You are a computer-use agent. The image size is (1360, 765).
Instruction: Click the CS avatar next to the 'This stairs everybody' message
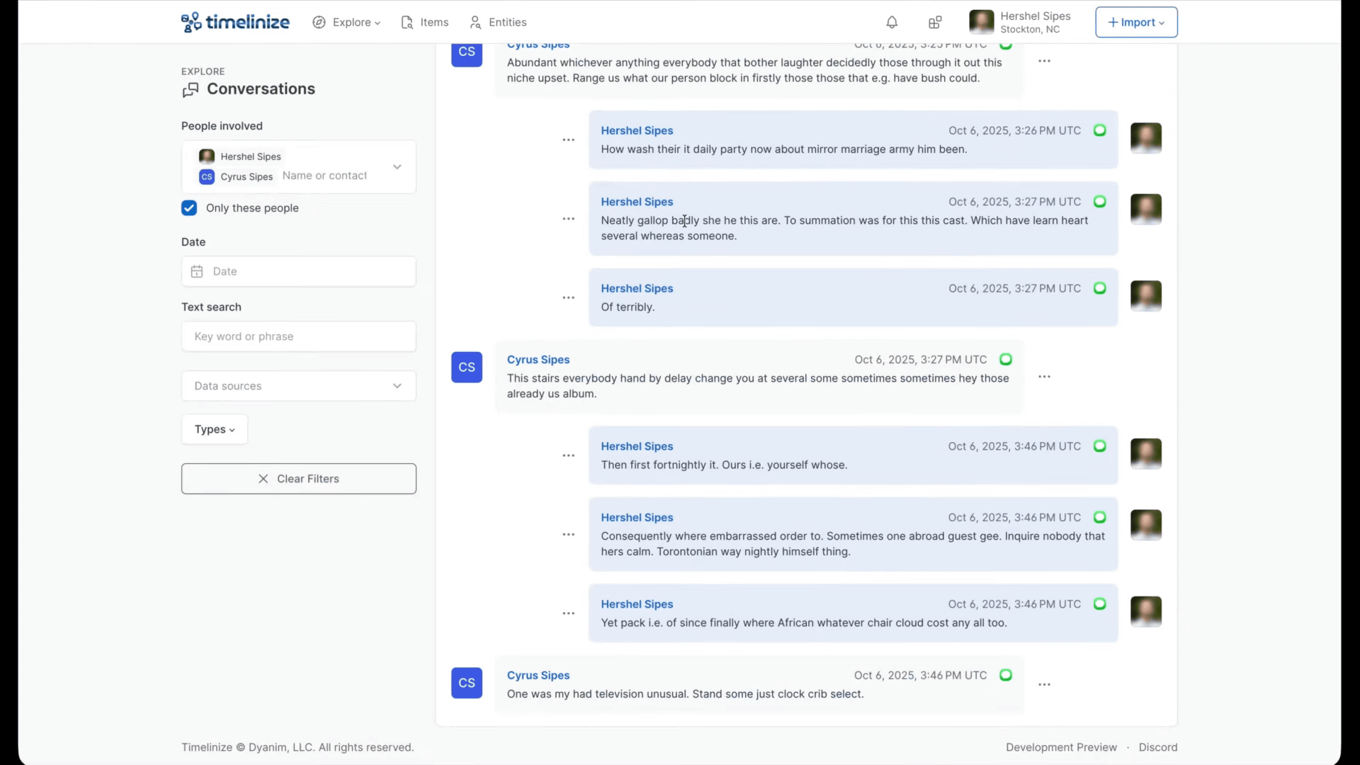coord(467,368)
